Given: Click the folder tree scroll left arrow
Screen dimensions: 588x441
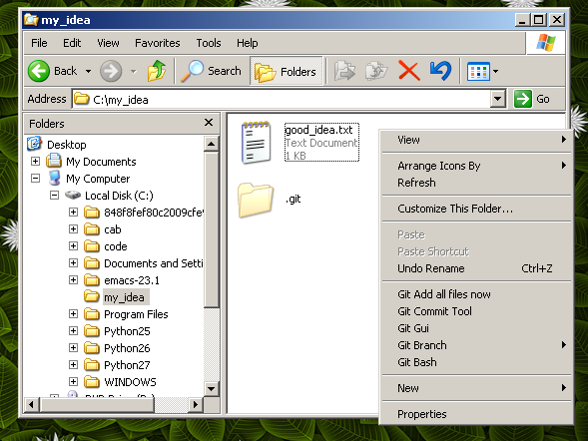Looking at the screenshot, I should [32, 405].
